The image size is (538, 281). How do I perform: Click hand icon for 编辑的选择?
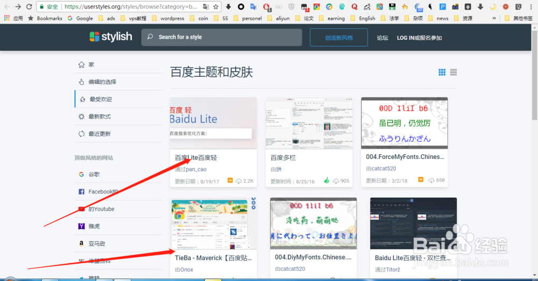click(81, 82)
